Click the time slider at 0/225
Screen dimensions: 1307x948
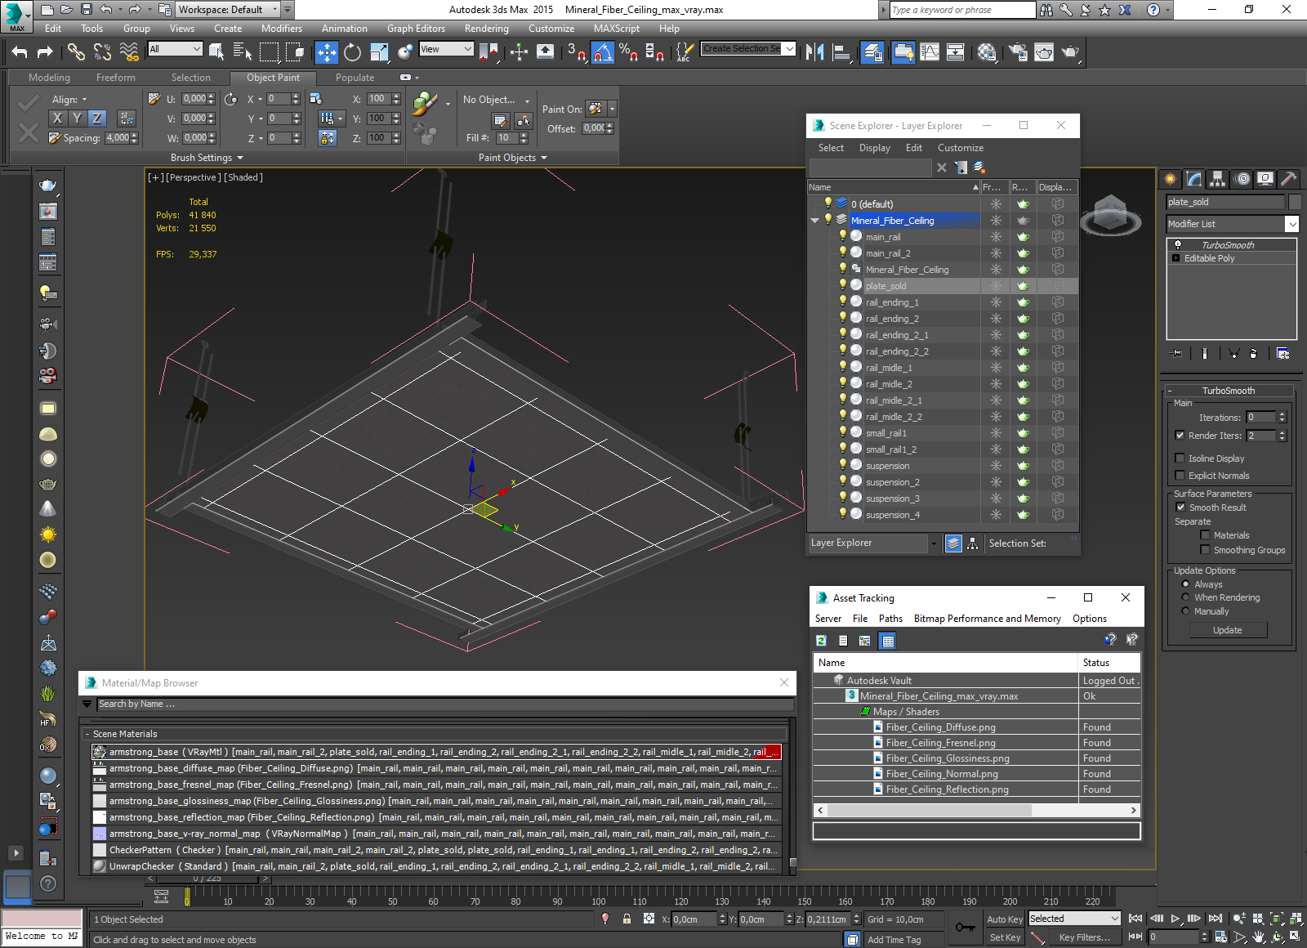(x=207, y=879)
